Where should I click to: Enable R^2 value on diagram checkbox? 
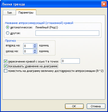[x=5, y=71]
